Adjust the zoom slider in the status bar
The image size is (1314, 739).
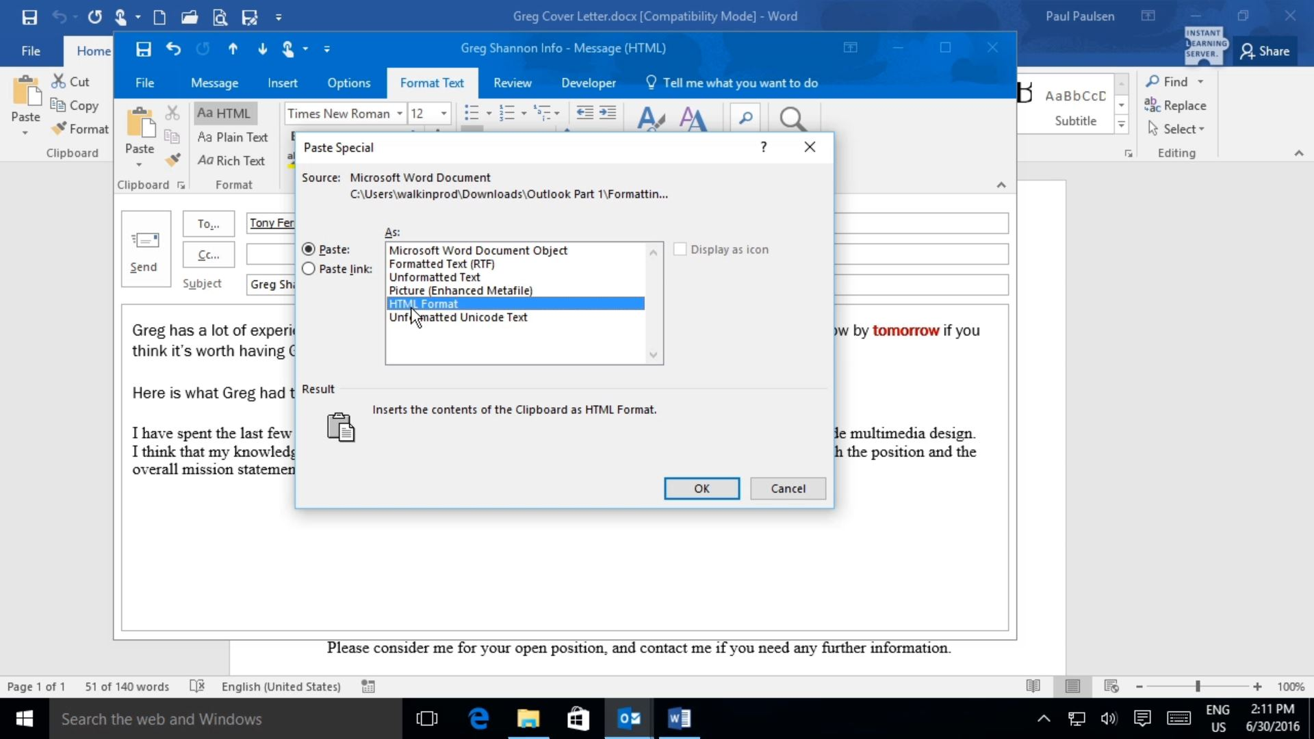pos(1197,686)
